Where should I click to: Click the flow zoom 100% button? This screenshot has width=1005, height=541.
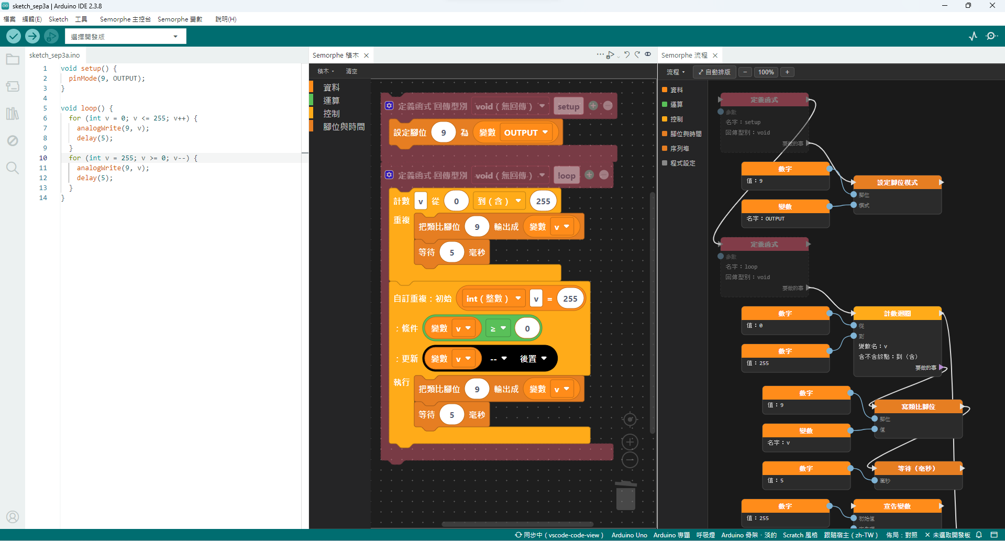click(766, 72)
